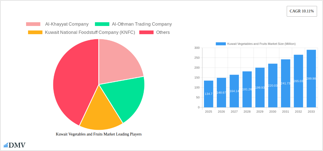Click the Al-Othman Trading Company legend label
The height and width of the screenshot is (151, 323).
142,24
